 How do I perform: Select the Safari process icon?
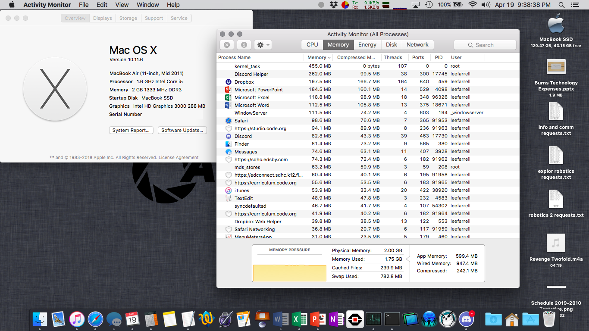[x=229, y=121]
